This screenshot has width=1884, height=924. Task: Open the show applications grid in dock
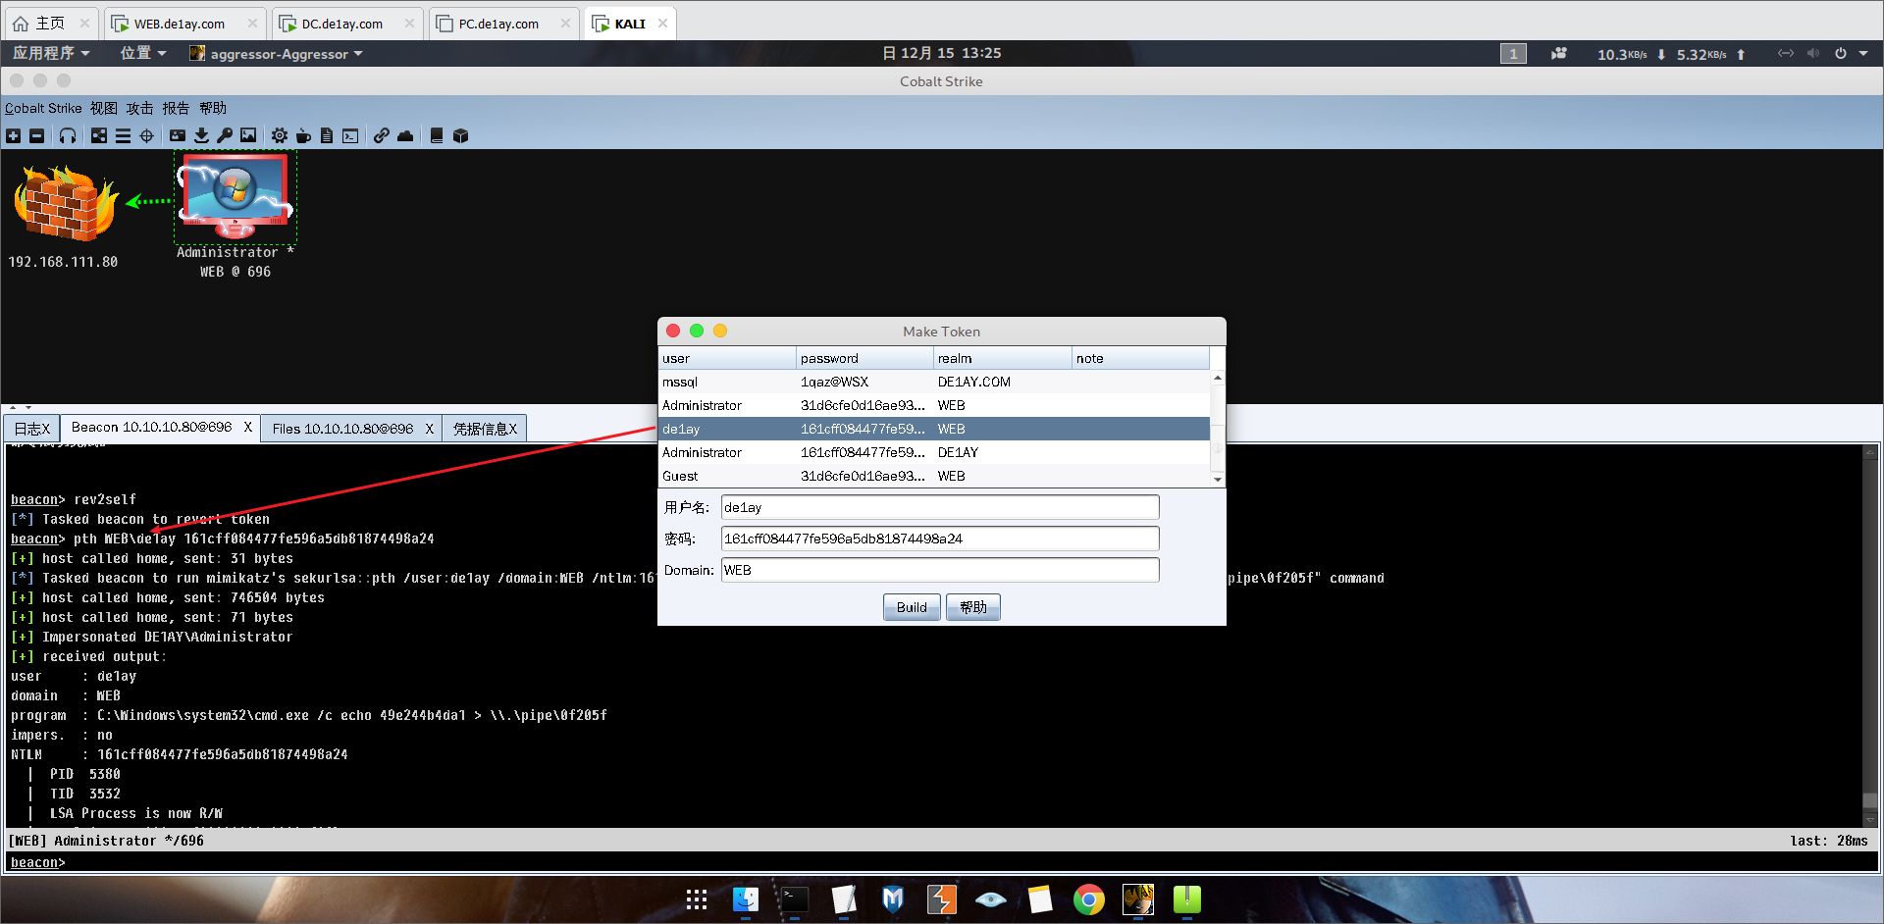pyautogui.click(x=697, y=899)
